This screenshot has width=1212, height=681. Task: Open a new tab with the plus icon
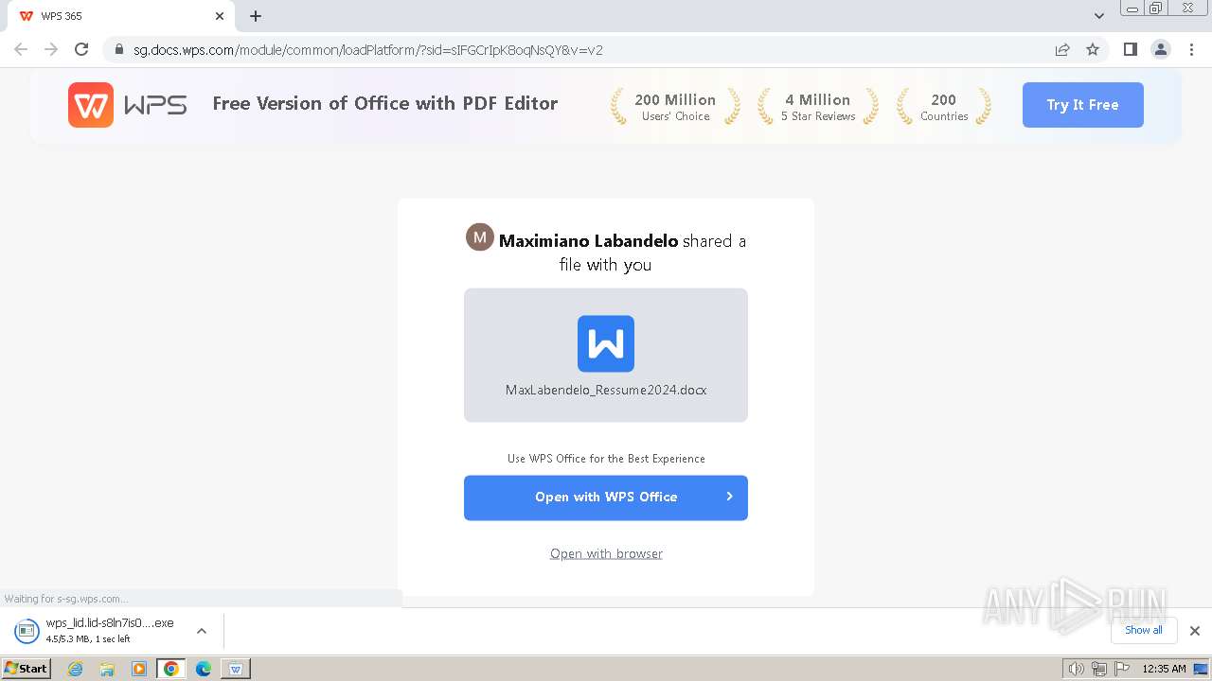[256, 16]
